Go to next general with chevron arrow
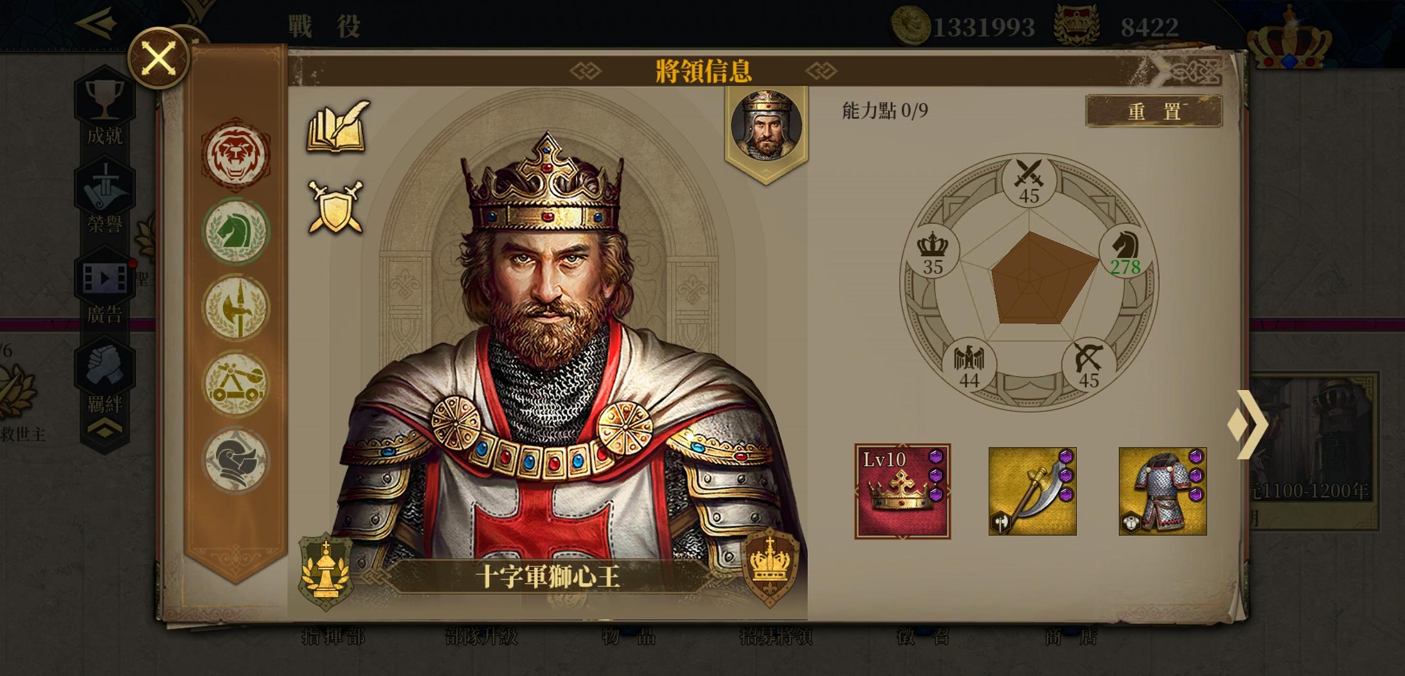Viewport: 1405px width, 676px height. (x=1247, y=425)
